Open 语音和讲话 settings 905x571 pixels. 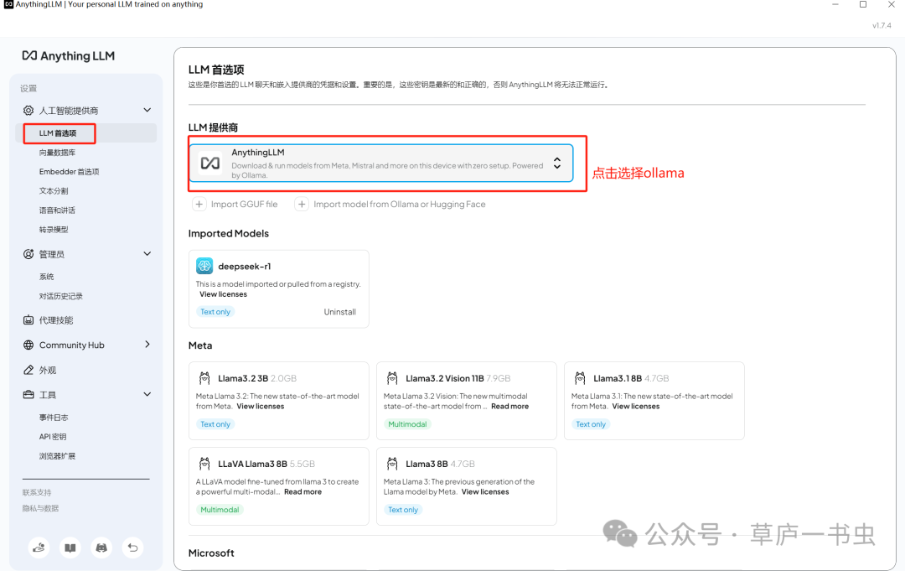pos(57,210)
